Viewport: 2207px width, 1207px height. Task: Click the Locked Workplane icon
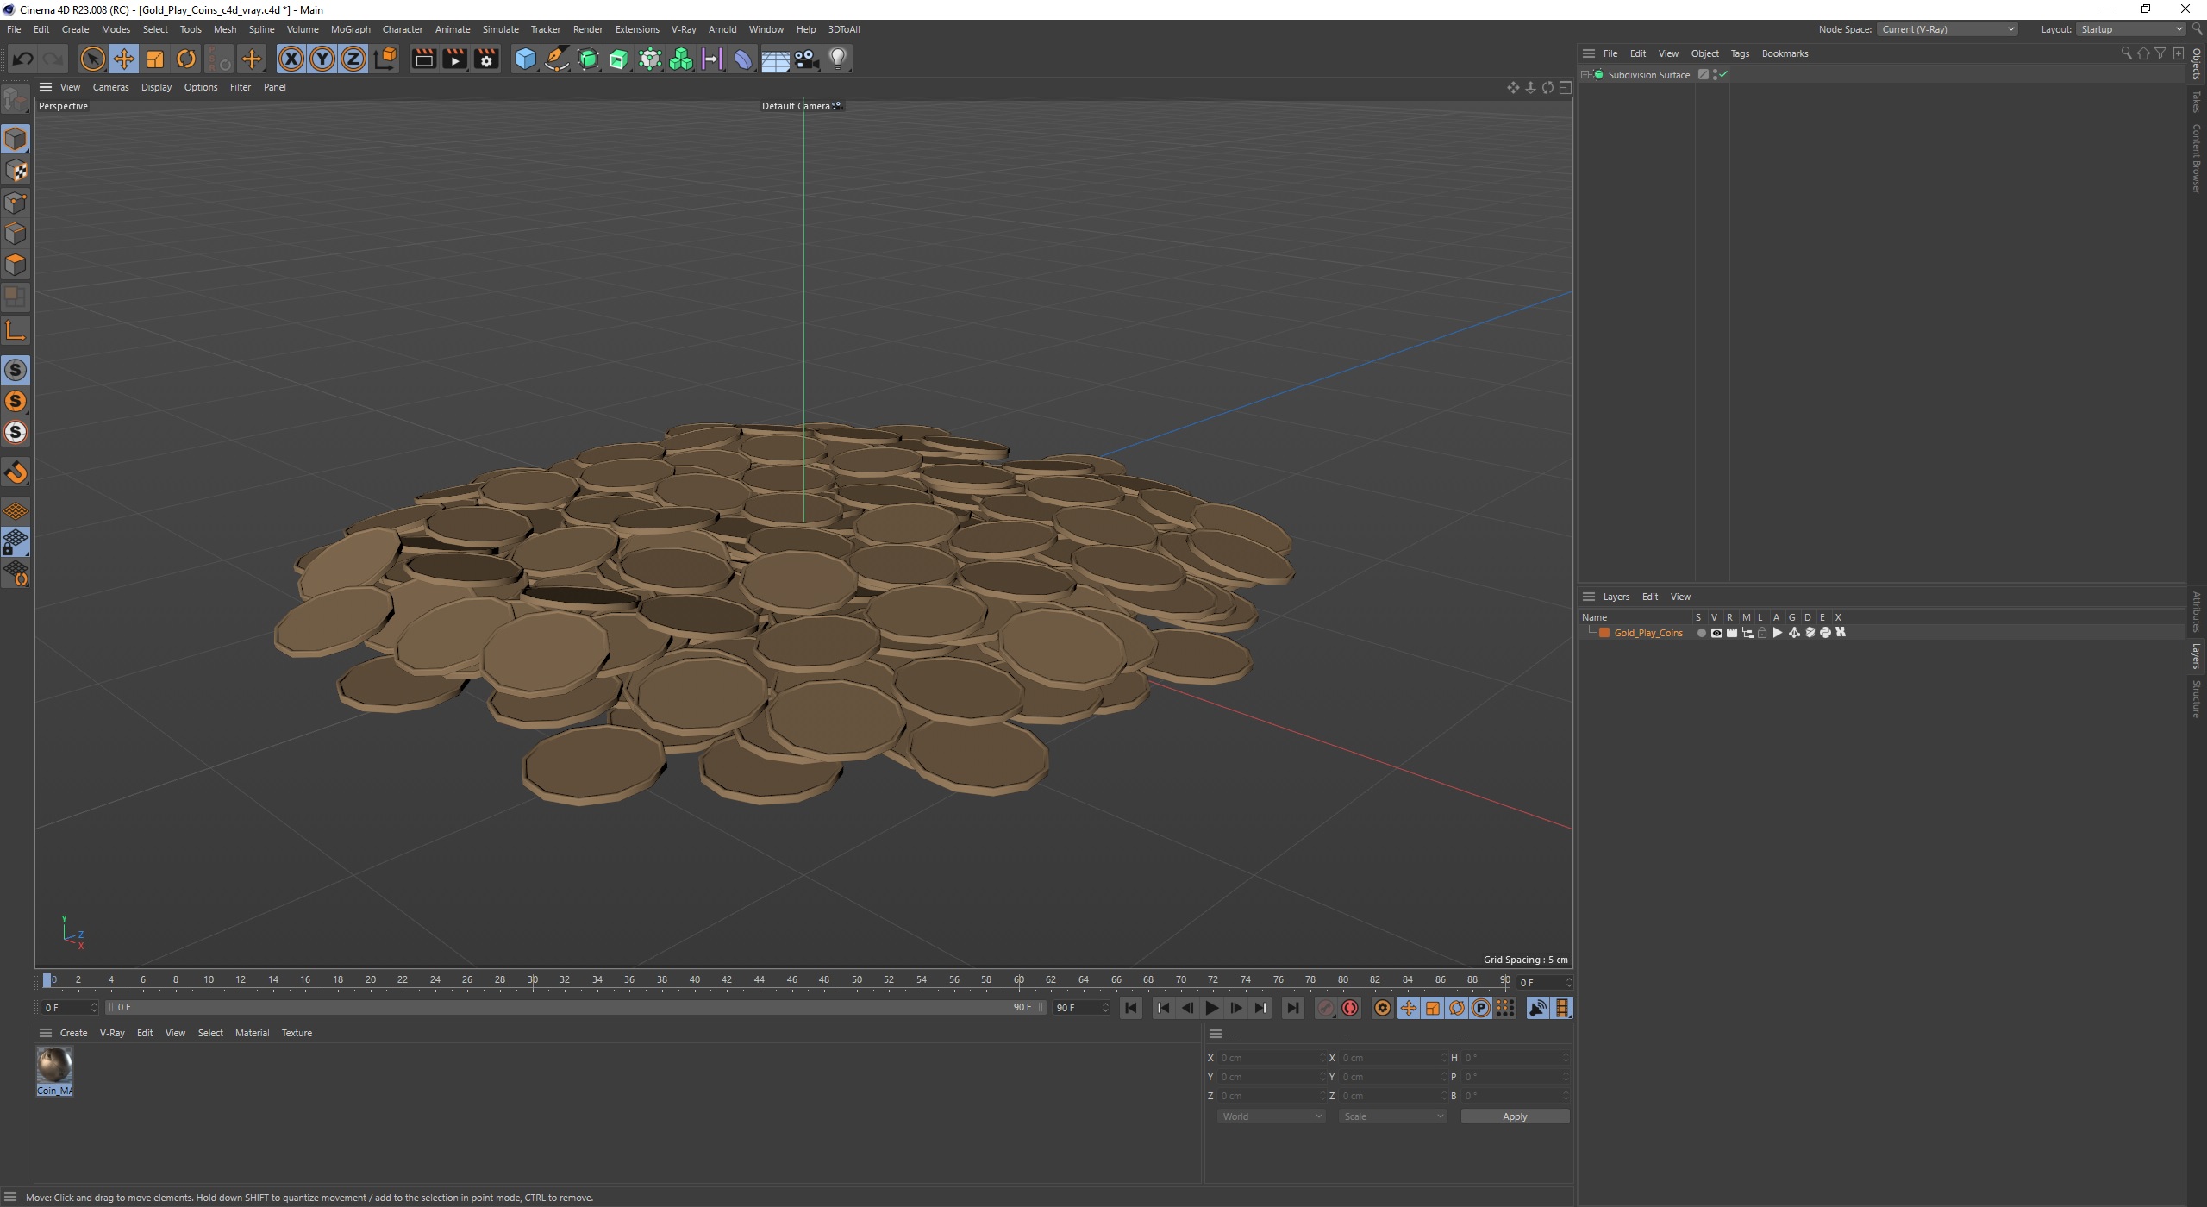(x=16, y=542)
